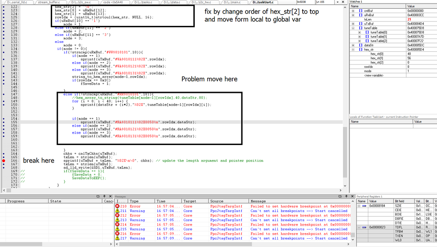Sort messages by the Target column
This screenshot has height=247, width=437.
pos(195,201)
